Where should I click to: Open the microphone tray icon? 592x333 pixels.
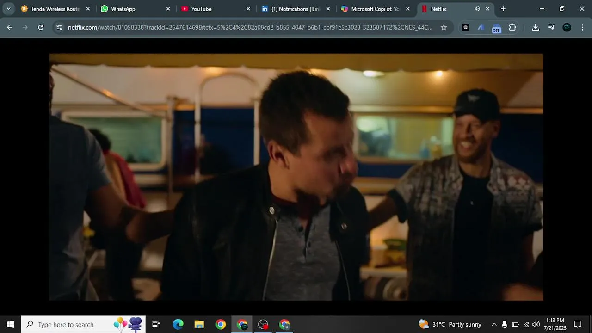click(x=505, y=324)
